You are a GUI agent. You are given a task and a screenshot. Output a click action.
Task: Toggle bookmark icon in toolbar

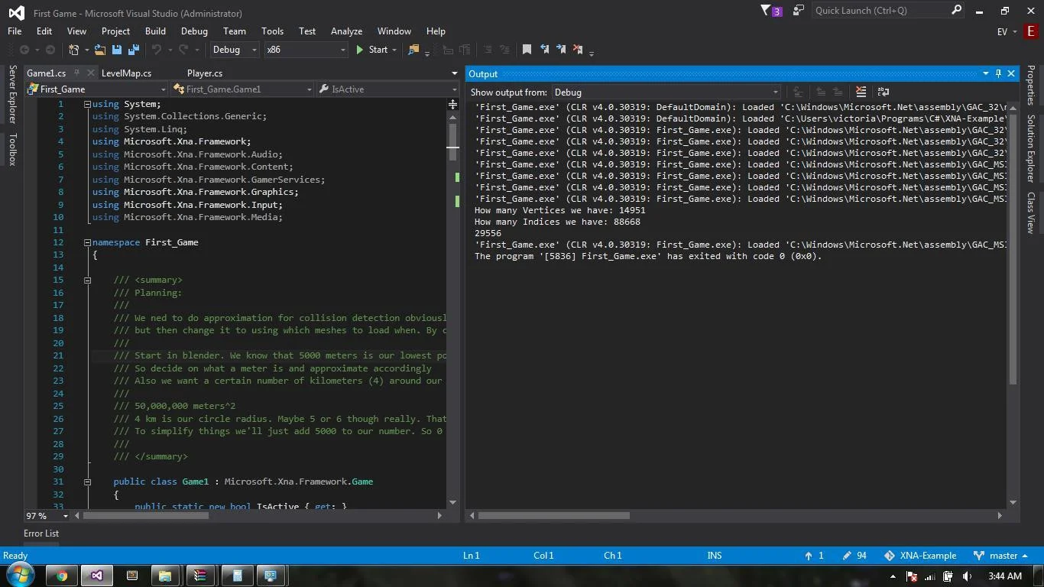(x=527, y=50)
